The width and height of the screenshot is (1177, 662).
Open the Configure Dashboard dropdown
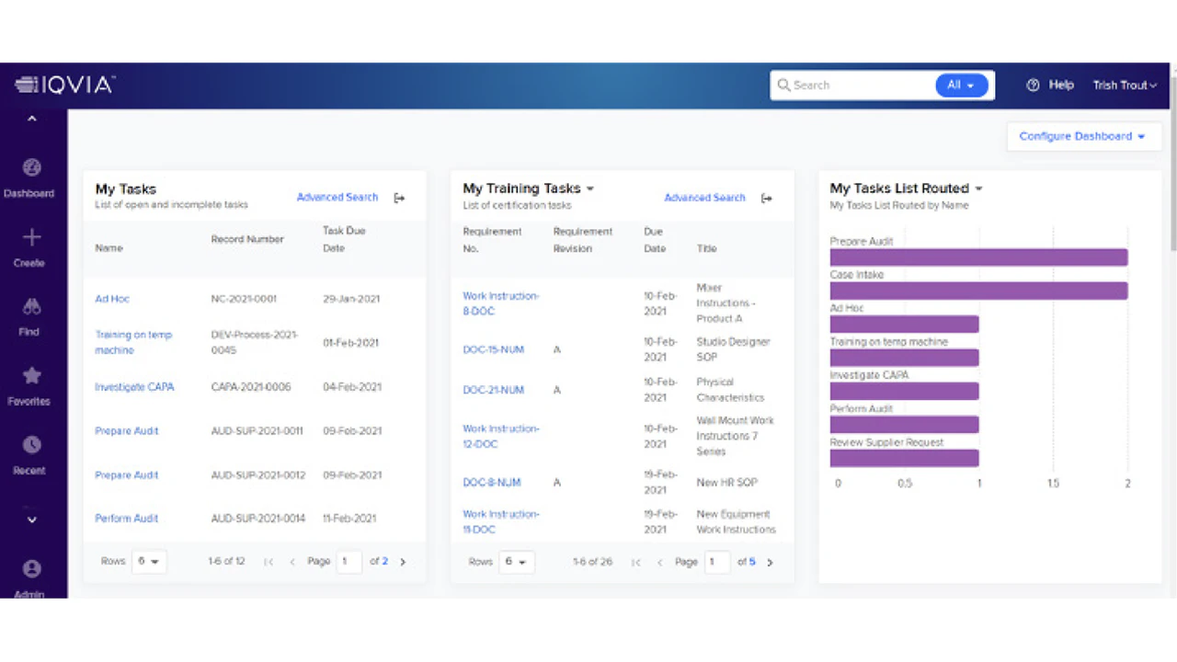click(1083, 135)
